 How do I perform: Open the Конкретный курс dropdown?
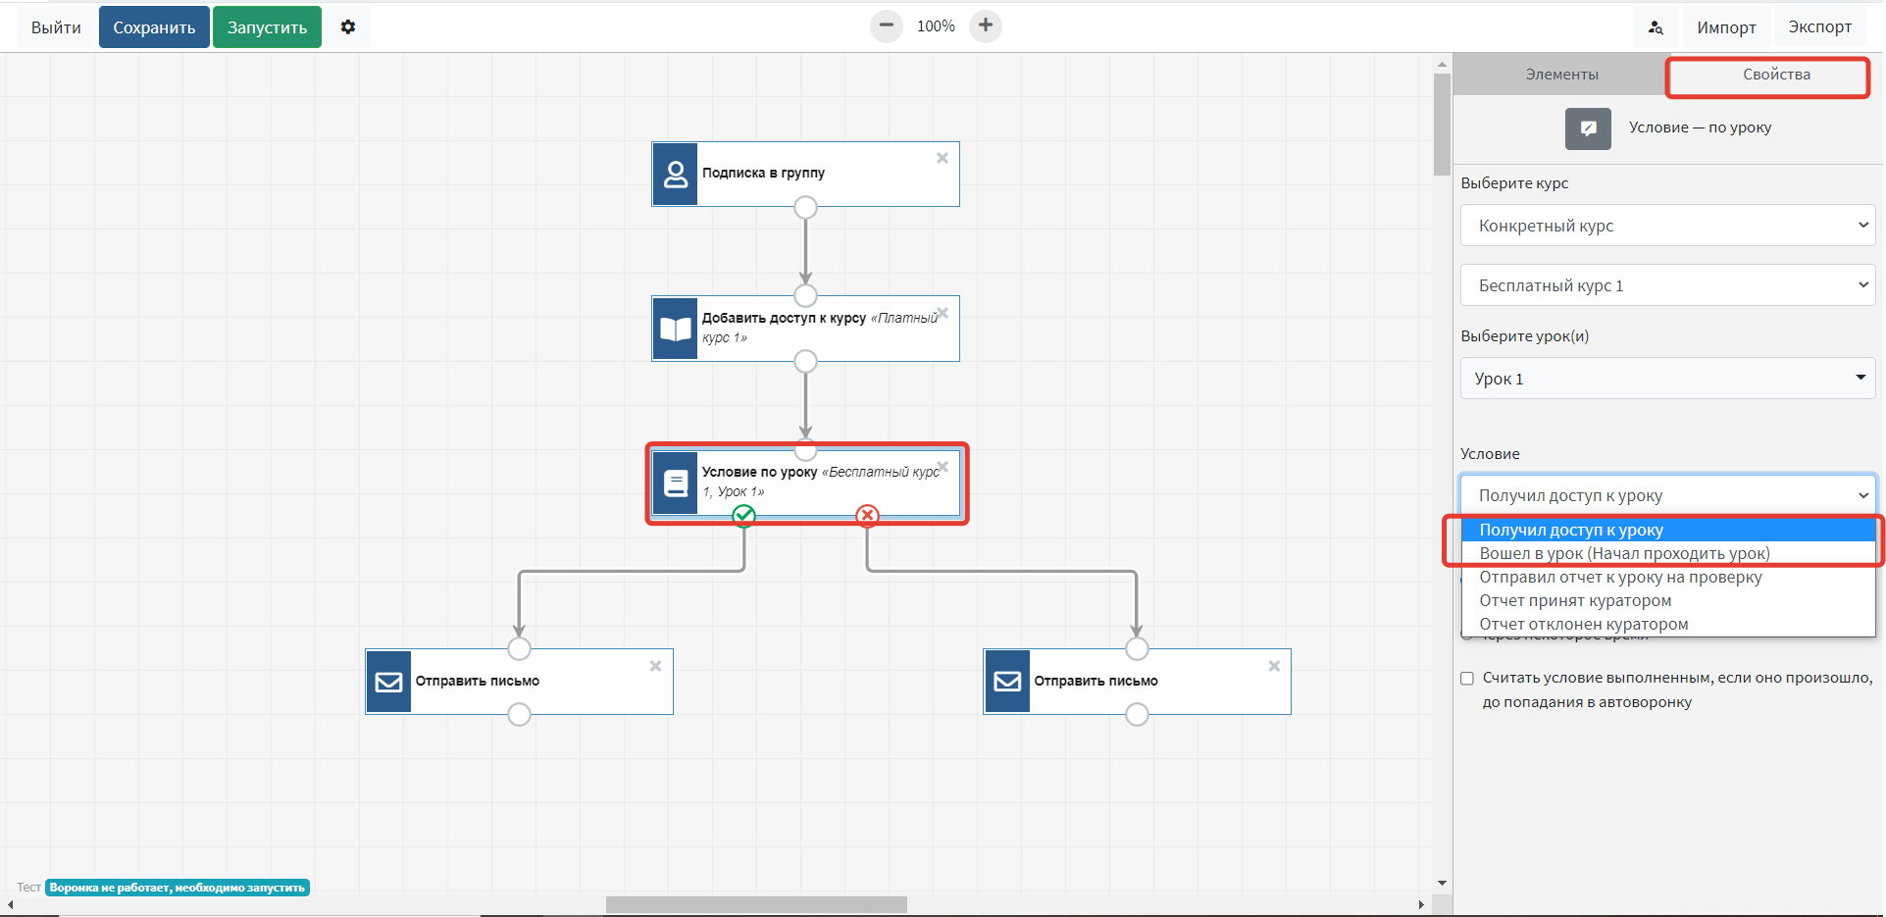[x=1667, y=226]
